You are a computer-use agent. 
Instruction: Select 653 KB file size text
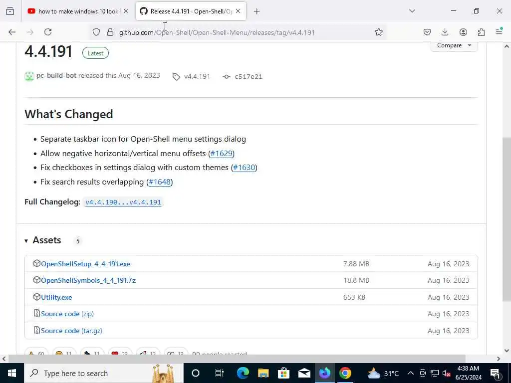pos(354,297)
